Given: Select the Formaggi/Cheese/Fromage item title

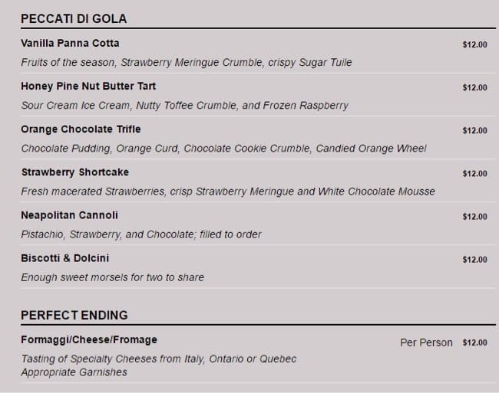Looking at the screenshot, I should [89, 339].
